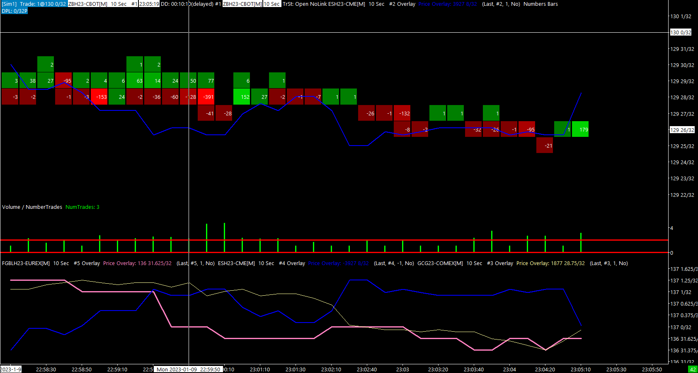Click the dark red -36 cell
Viewport: 698px width, 373px height.
coord(153,97)
